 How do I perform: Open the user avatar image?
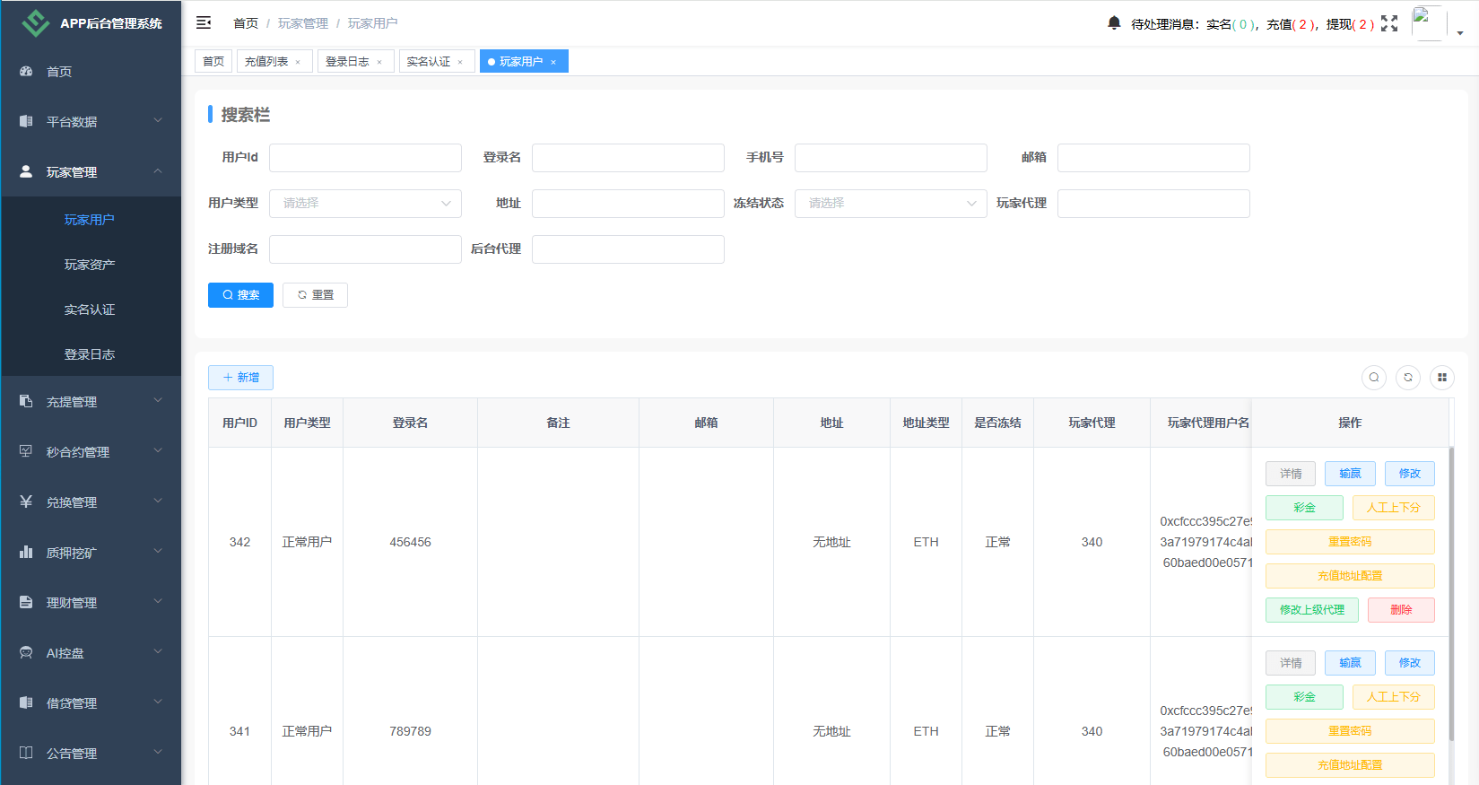point(1429,23)
